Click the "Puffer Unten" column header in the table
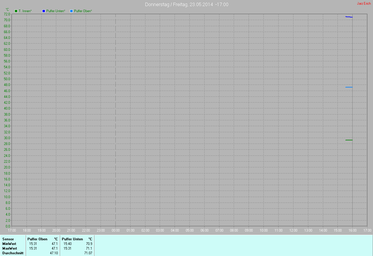 coord(72,239)
